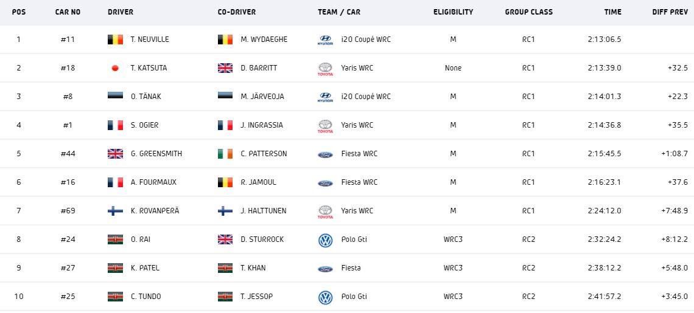694x313 pixels.
Task: Click the Volkswagen logo in O. Rai's row
Action: [x=326, y=240]
